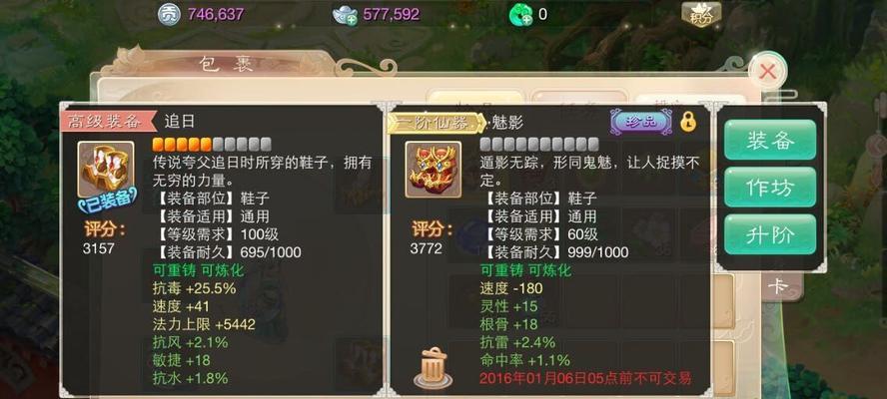Click the 升阶 upgrade button
Screen dimensions: 887x399
770,234
